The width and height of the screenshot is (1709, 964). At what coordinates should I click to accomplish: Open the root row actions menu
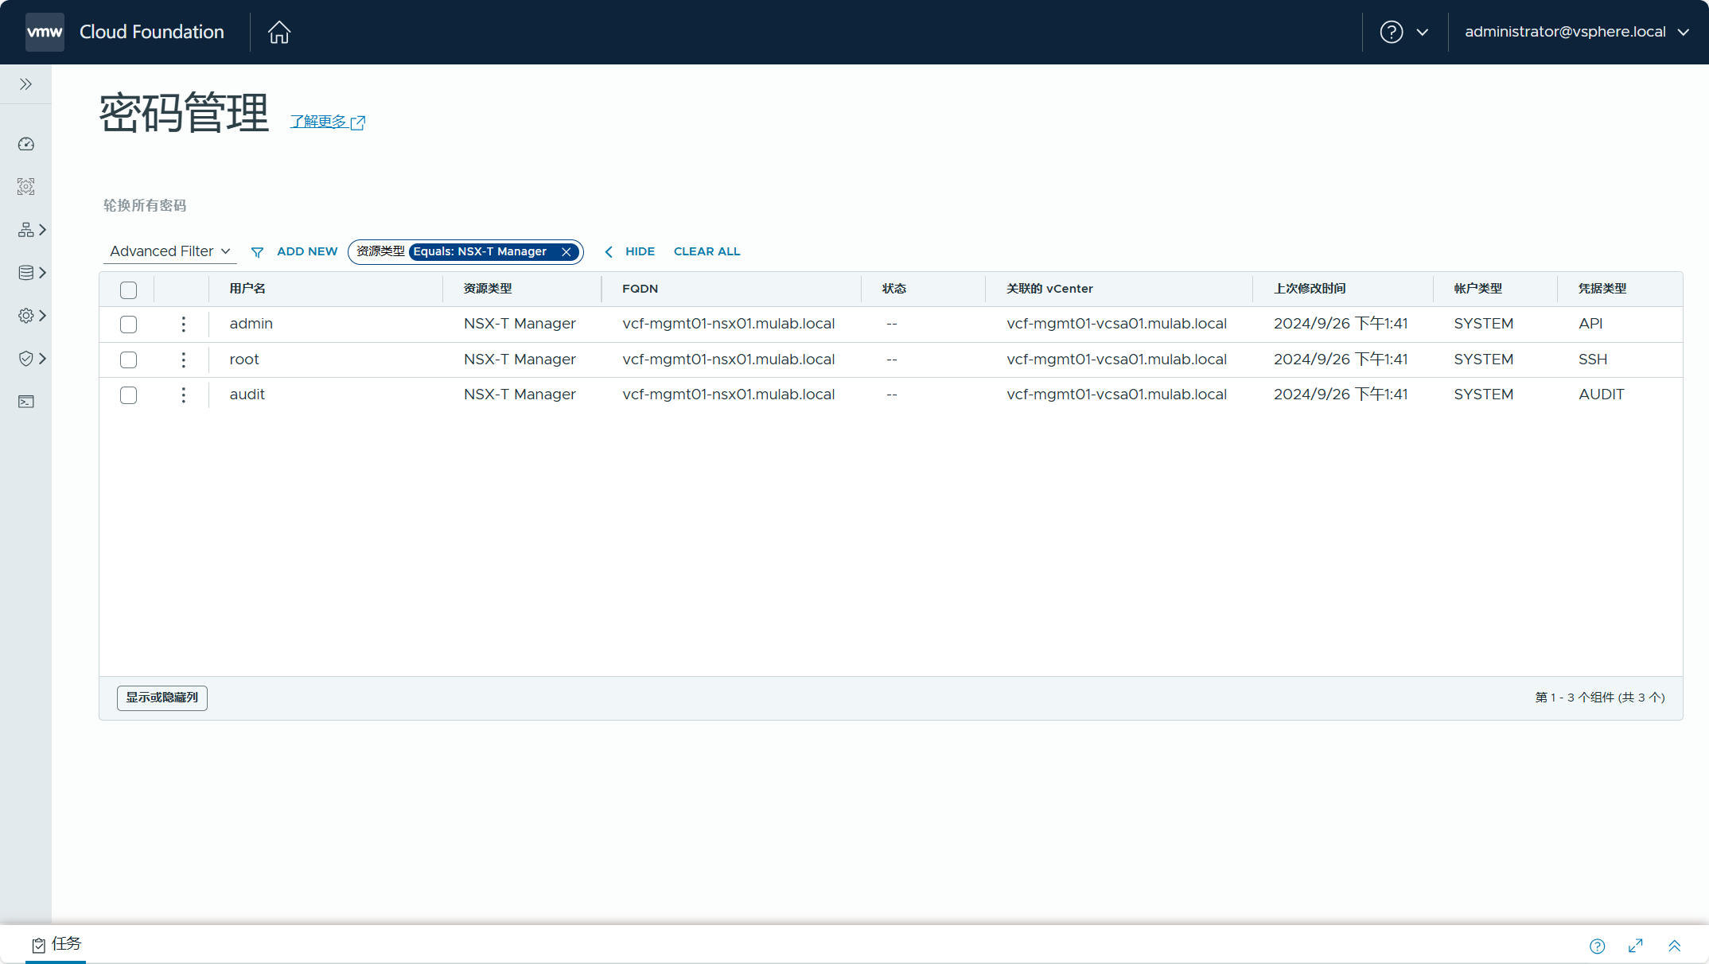pyautogui.click(x=184, y=360)
